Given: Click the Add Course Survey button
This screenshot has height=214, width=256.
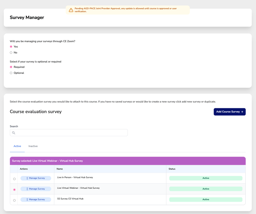Looking at the screenshot, I should point(229,112).
